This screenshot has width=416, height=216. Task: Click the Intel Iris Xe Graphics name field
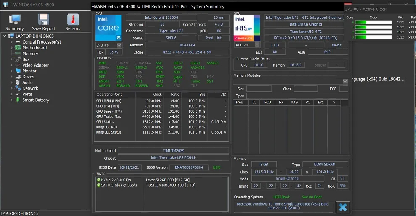click(305, 24)
